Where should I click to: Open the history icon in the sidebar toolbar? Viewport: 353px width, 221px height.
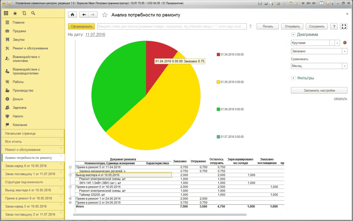click(24, 13)
